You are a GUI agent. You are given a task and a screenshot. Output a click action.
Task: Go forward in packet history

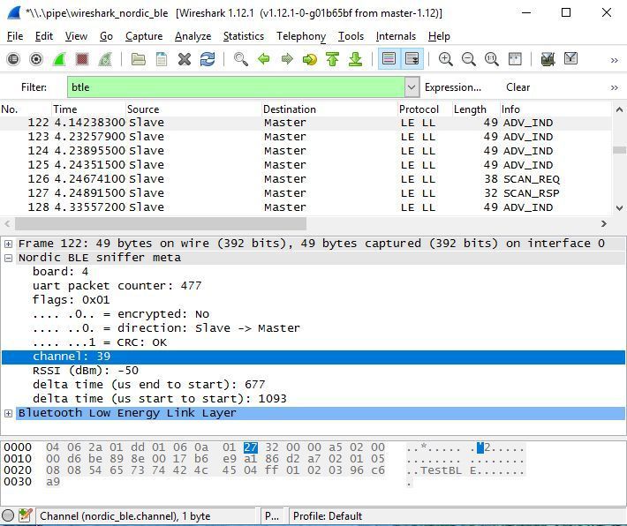[x=287, y=59]
